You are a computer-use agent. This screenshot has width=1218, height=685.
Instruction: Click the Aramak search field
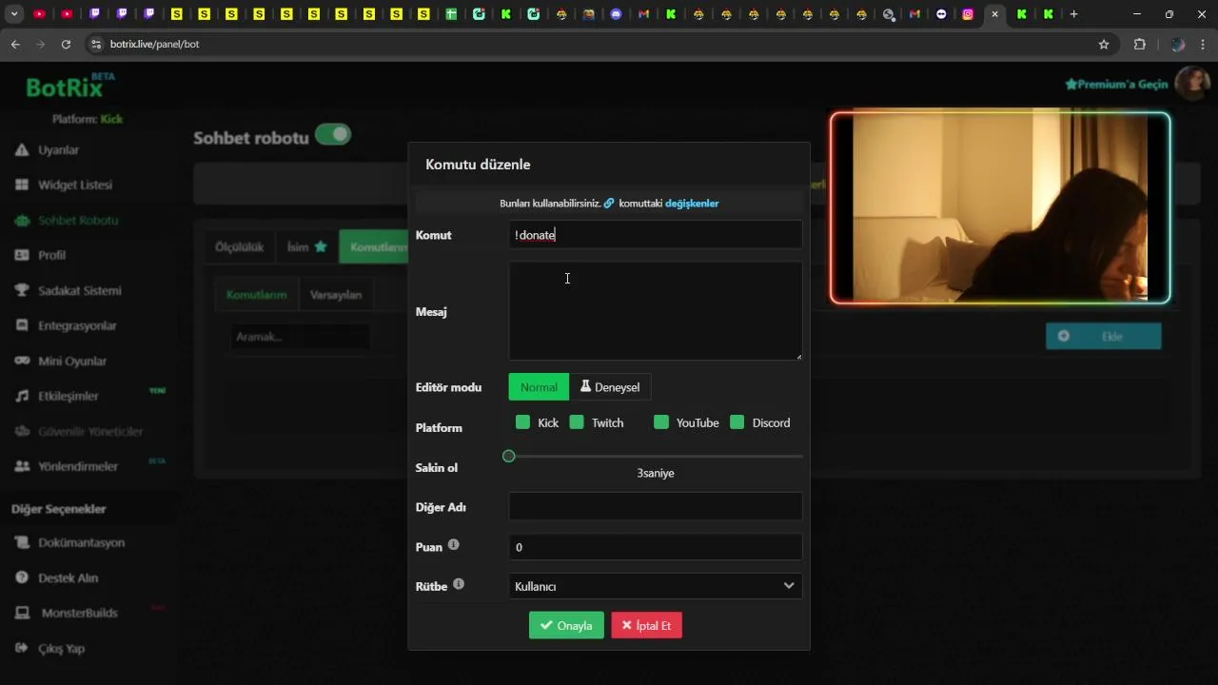click(x=300, y=337)
